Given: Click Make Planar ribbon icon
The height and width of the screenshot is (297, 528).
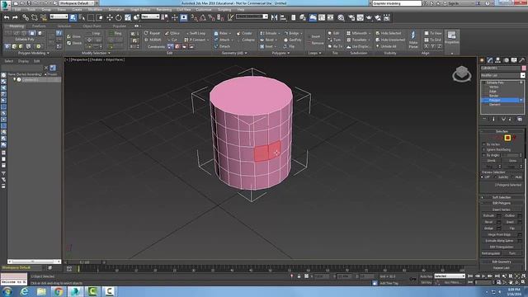Looking at the screenshot, I should click(413, 40).
